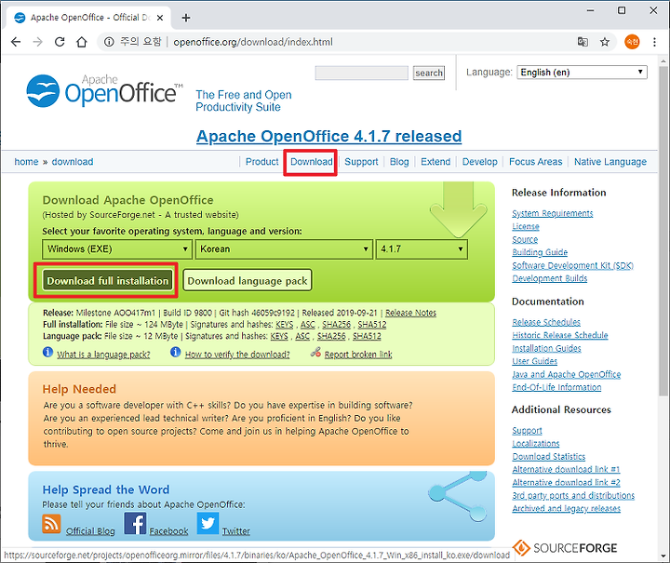
Task: Click the Twitter bird icon
Action: tap(208, 523)
